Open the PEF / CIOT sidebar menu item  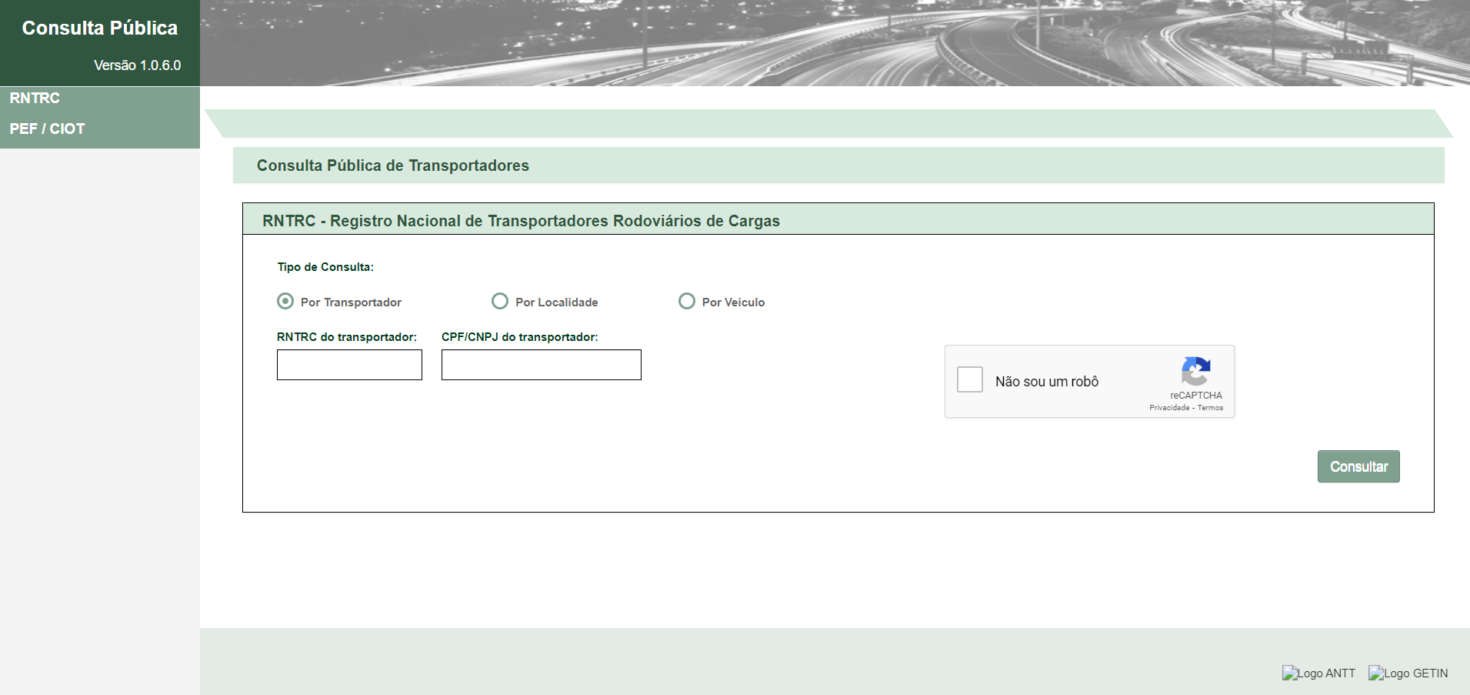click(x=47, y=129)
